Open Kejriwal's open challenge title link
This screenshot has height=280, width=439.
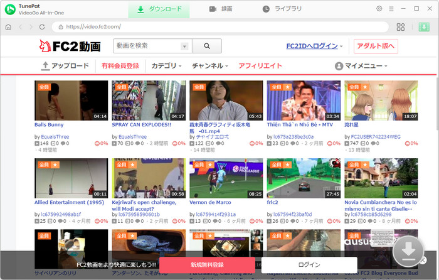tap(144, 205)
